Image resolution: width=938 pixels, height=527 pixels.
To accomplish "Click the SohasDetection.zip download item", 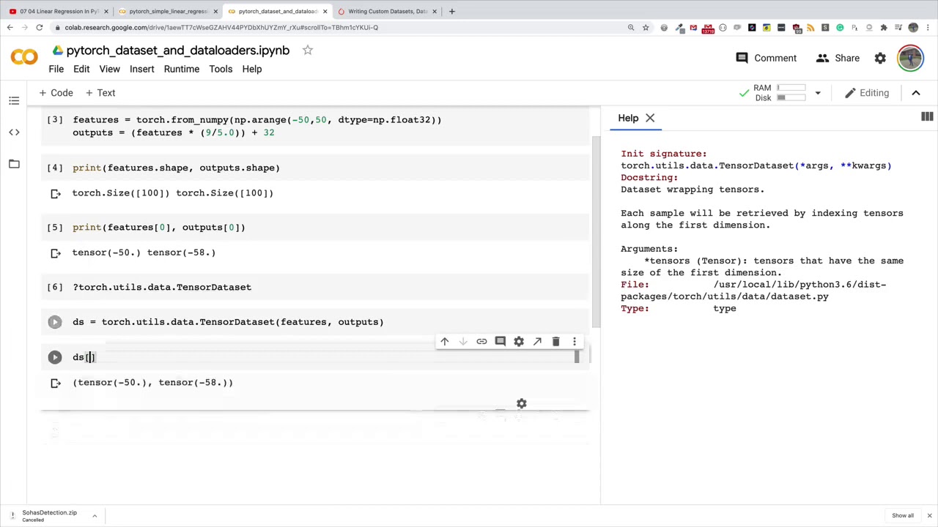I will point(48,516).
